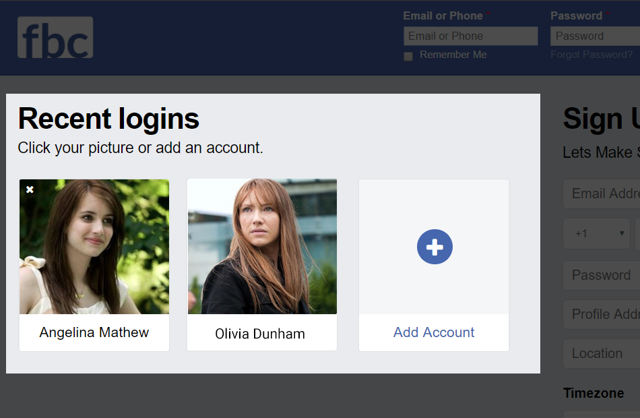Remove Angelina Mathew from recent logins
The image size is (640, 418).
pyautogui.click(x=30, y=189)
